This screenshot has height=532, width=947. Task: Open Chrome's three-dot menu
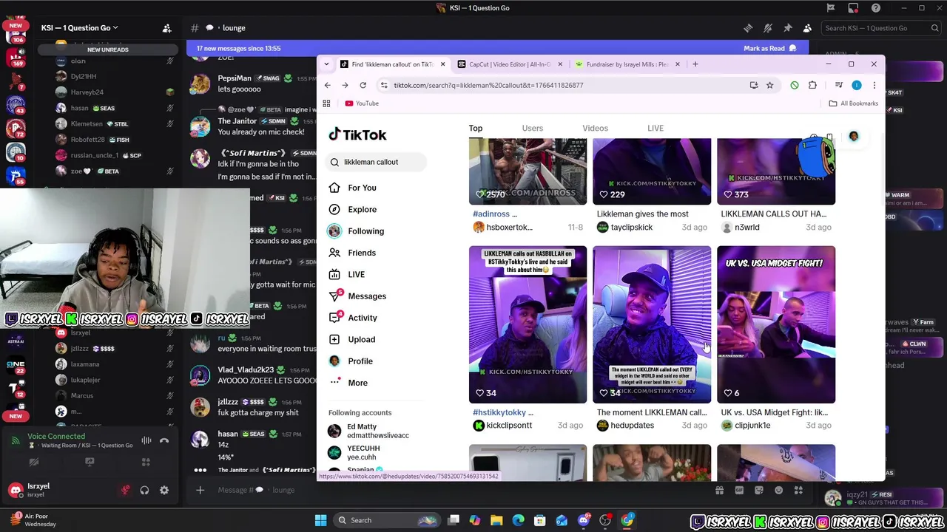coord(874,85)
